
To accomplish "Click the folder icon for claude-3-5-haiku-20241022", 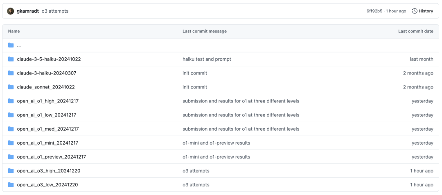I will [11, 59].
